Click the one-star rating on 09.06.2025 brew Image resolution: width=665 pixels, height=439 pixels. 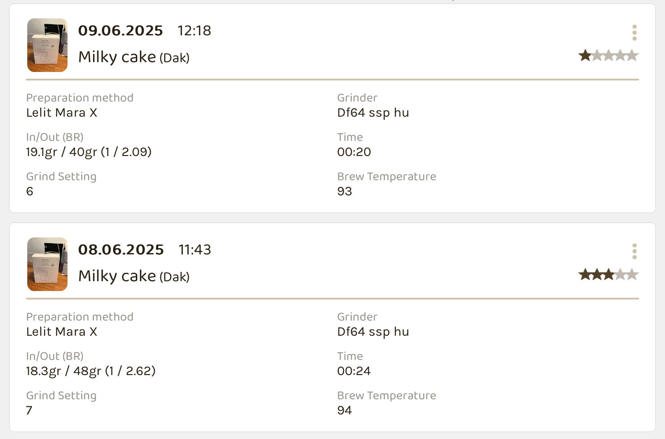click(x=585, y=56)
